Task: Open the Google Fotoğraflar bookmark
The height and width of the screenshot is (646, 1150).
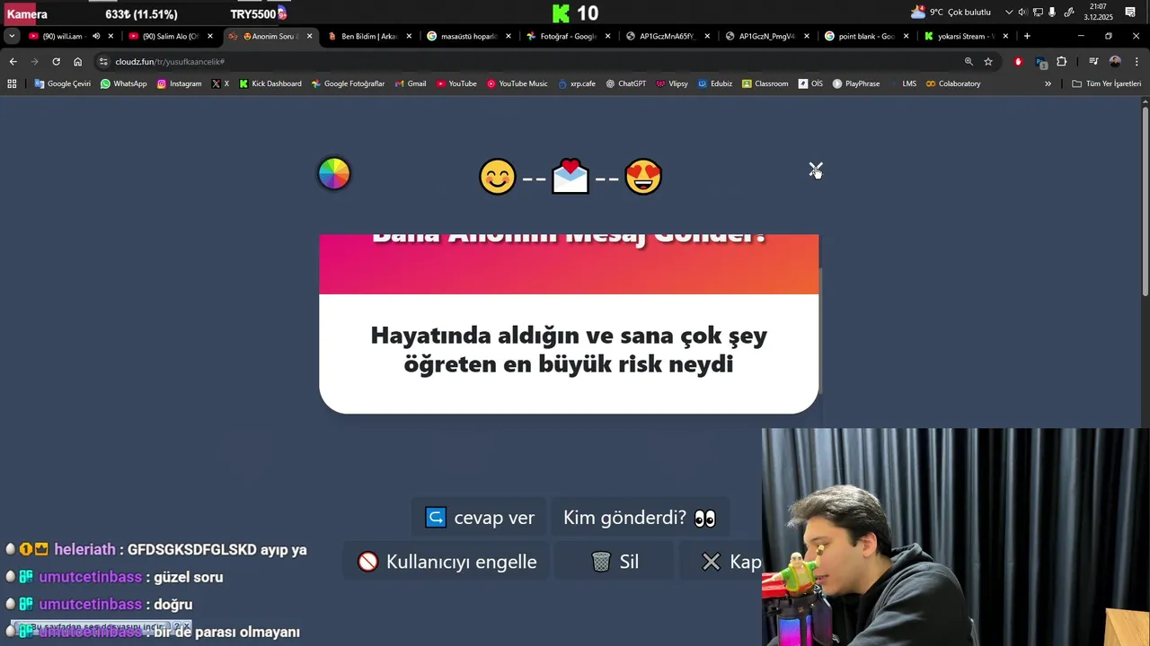Action: click(348, 83)
